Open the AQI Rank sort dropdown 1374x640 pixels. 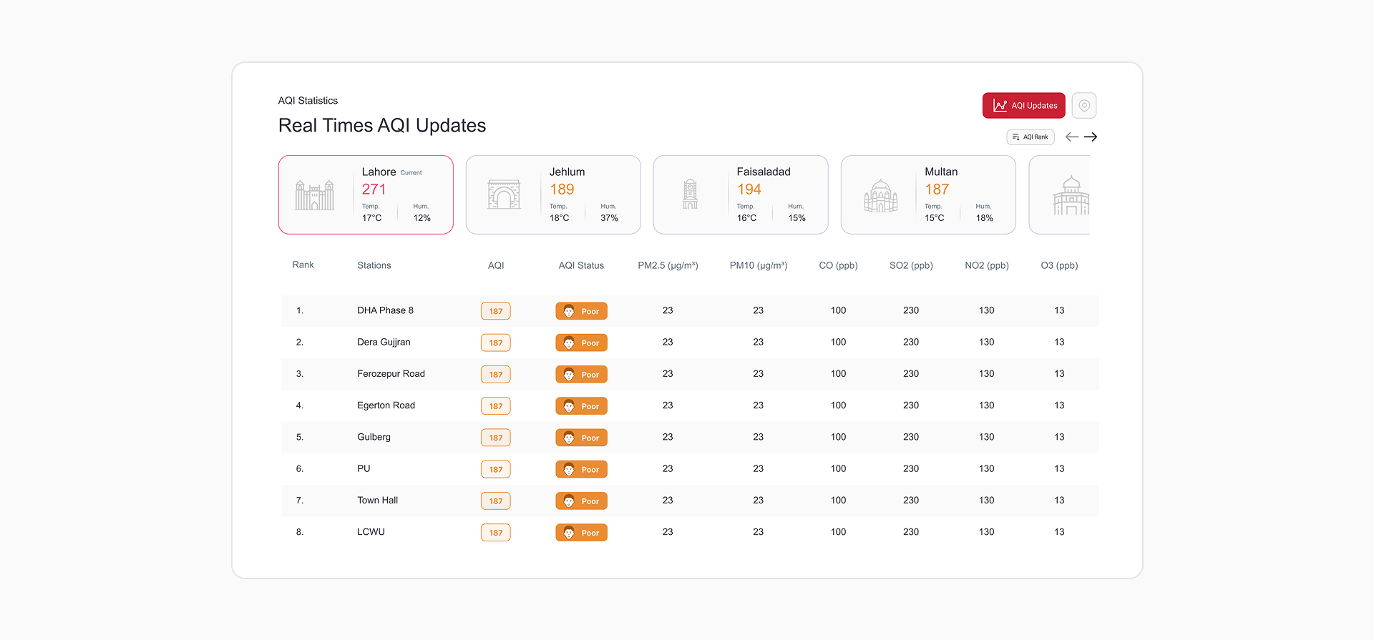[1030, 137]
